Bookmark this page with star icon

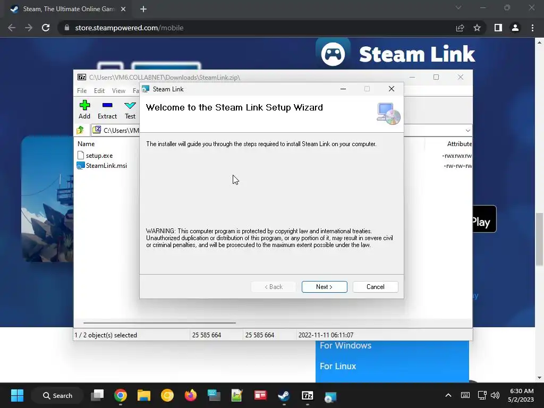(477, 28)
